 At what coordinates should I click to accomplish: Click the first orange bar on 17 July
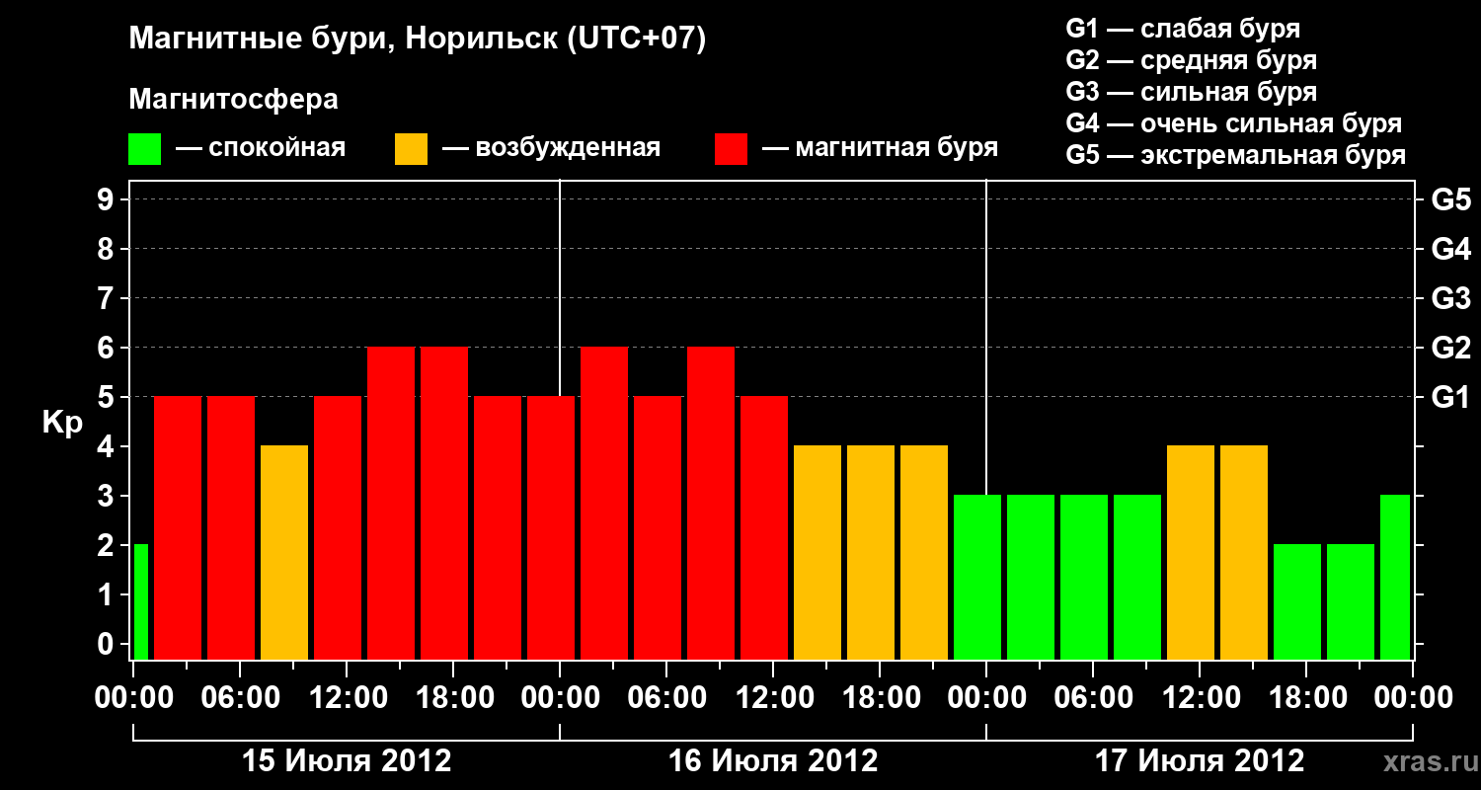point(1191,552)
